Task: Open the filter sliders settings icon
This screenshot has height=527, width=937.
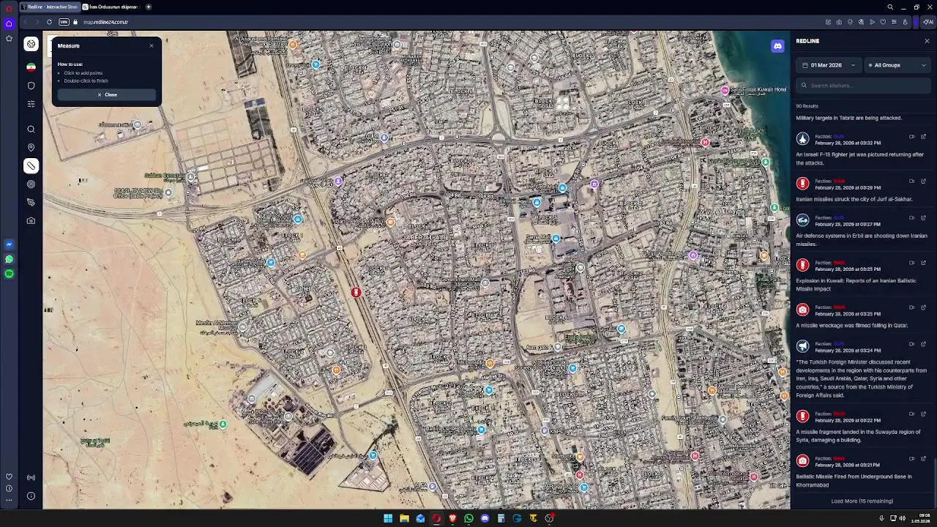Action: click(31, 104)
